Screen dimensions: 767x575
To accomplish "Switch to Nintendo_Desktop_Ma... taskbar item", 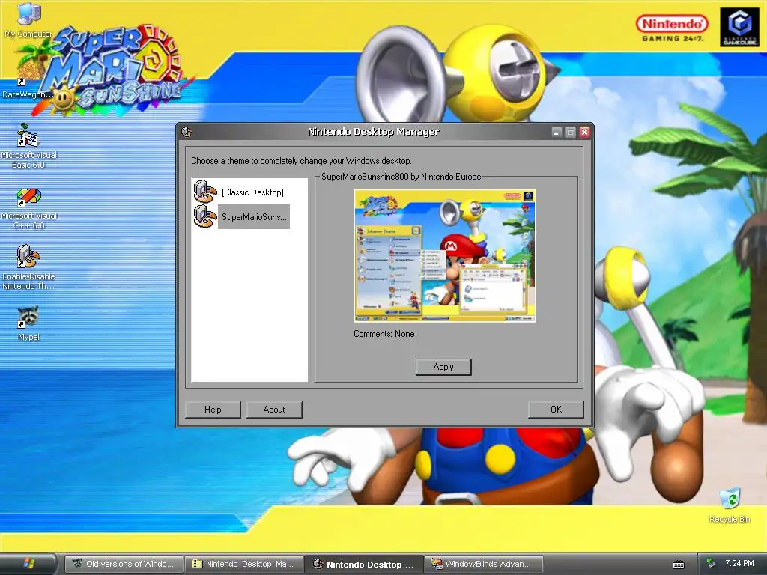I will (x=244, y=565).
